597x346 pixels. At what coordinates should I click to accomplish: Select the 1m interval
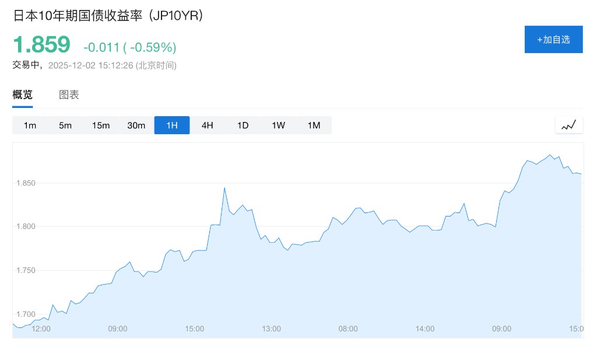point(30,125)
